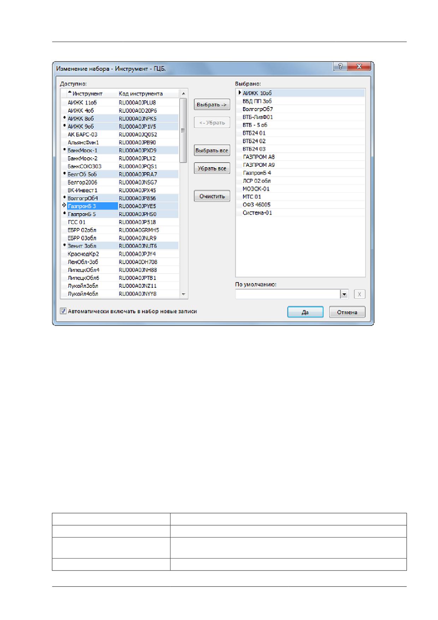Select МОЭСК-01 in Выбрано list

301,189
